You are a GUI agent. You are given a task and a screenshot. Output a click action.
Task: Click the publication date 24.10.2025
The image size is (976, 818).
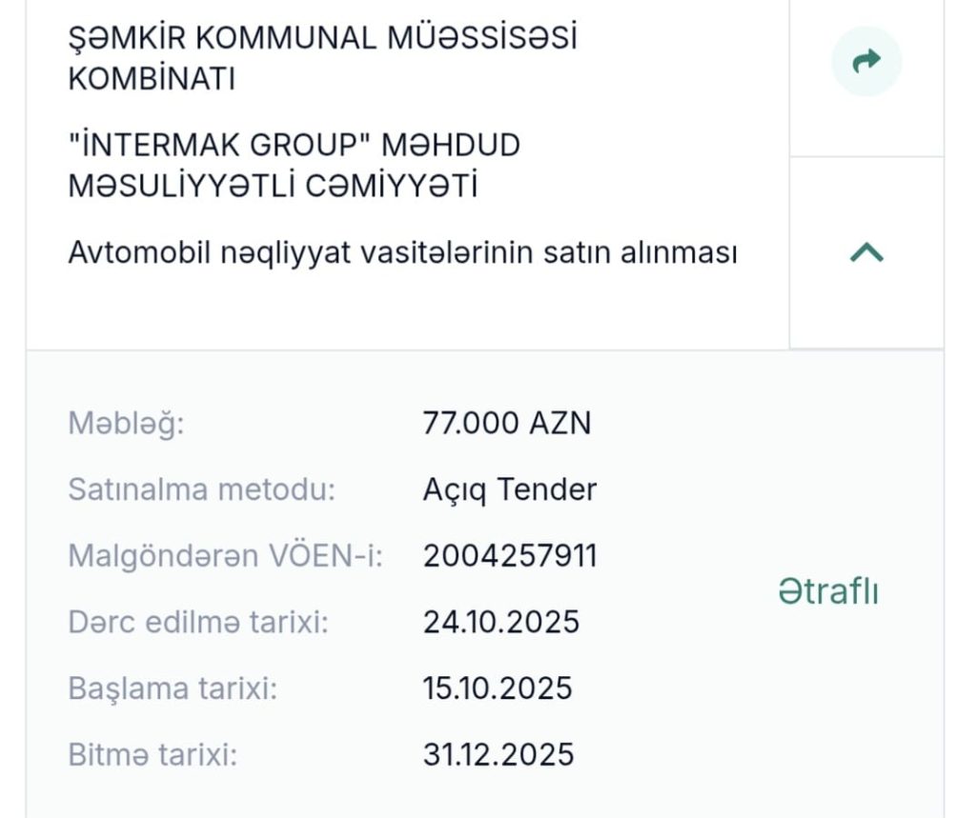(501, 622)
